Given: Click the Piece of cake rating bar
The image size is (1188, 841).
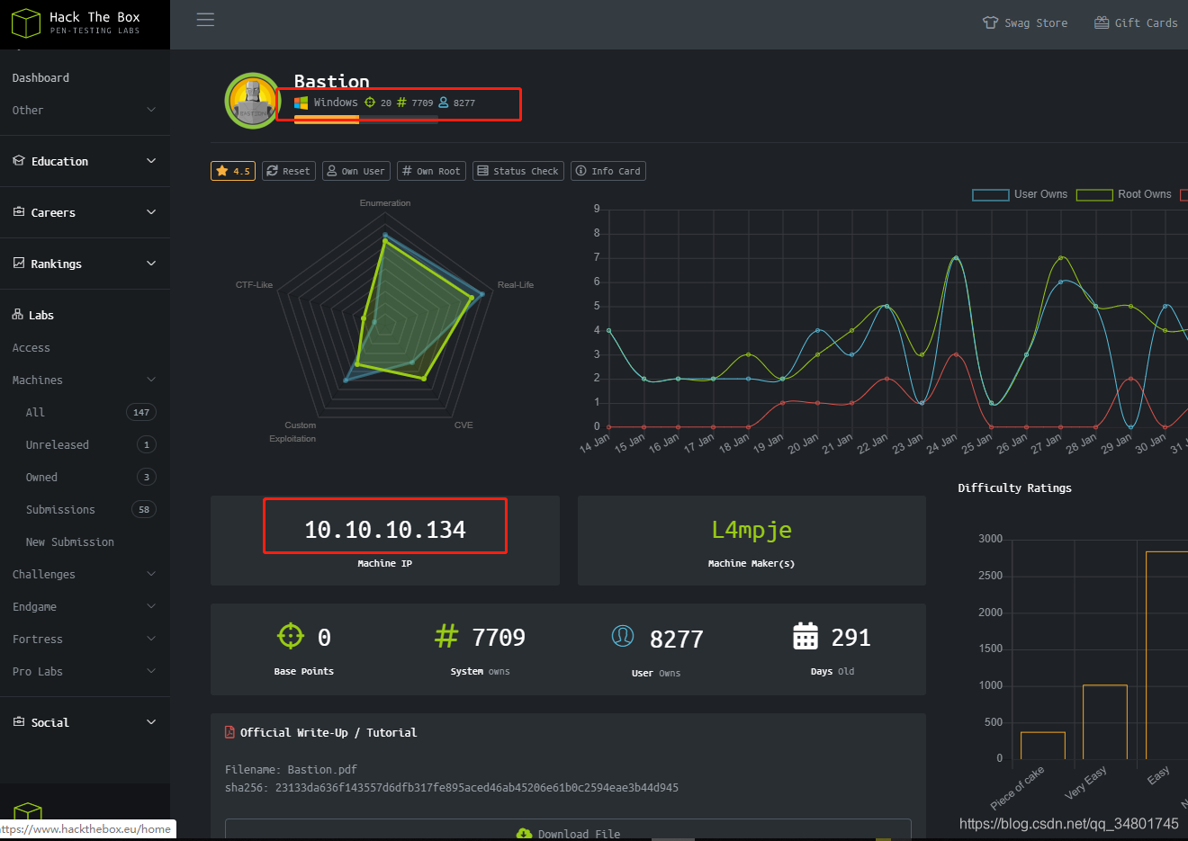Looking at the screenshot, I should point(1043,746).
